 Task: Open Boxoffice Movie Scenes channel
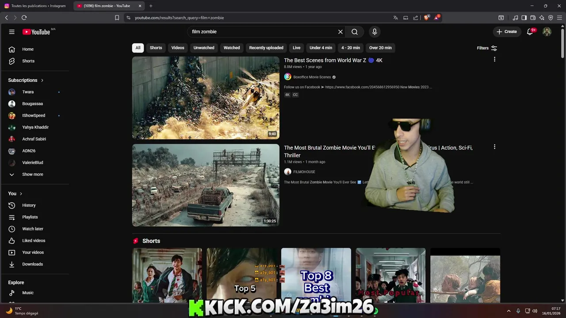(x=312, y=77)
